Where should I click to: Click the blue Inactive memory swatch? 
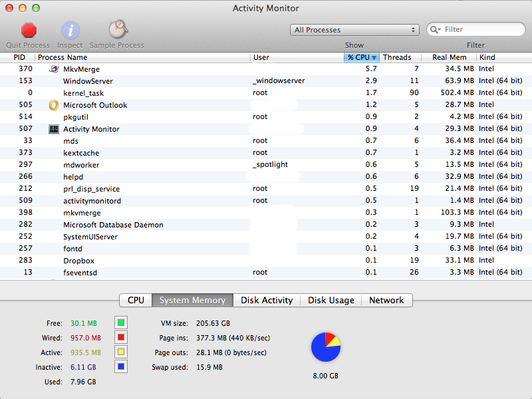(x=121, y=367)
